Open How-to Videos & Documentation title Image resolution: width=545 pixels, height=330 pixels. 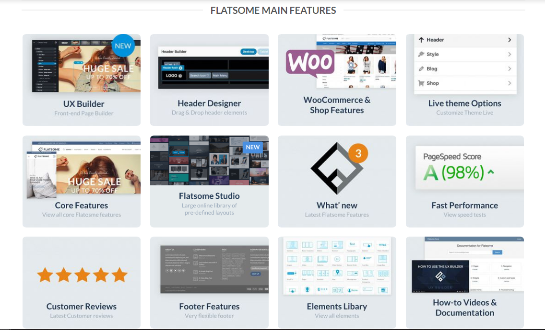465,307
